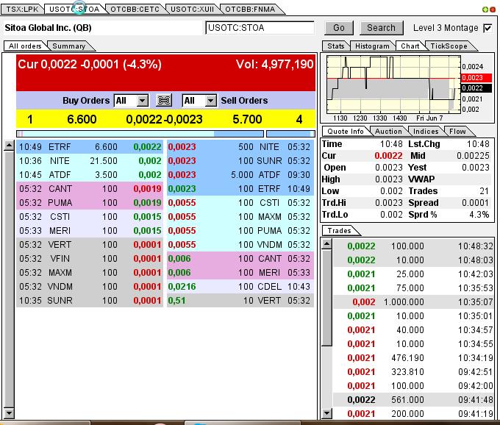Click the Search button
500x425 pixels.
point(381,28)
